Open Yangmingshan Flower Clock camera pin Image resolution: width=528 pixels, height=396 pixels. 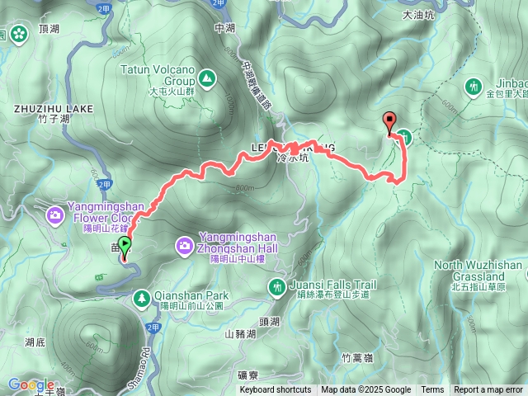55,215
